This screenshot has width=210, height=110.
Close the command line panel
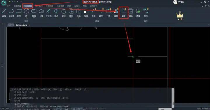[x=12, y=90]
